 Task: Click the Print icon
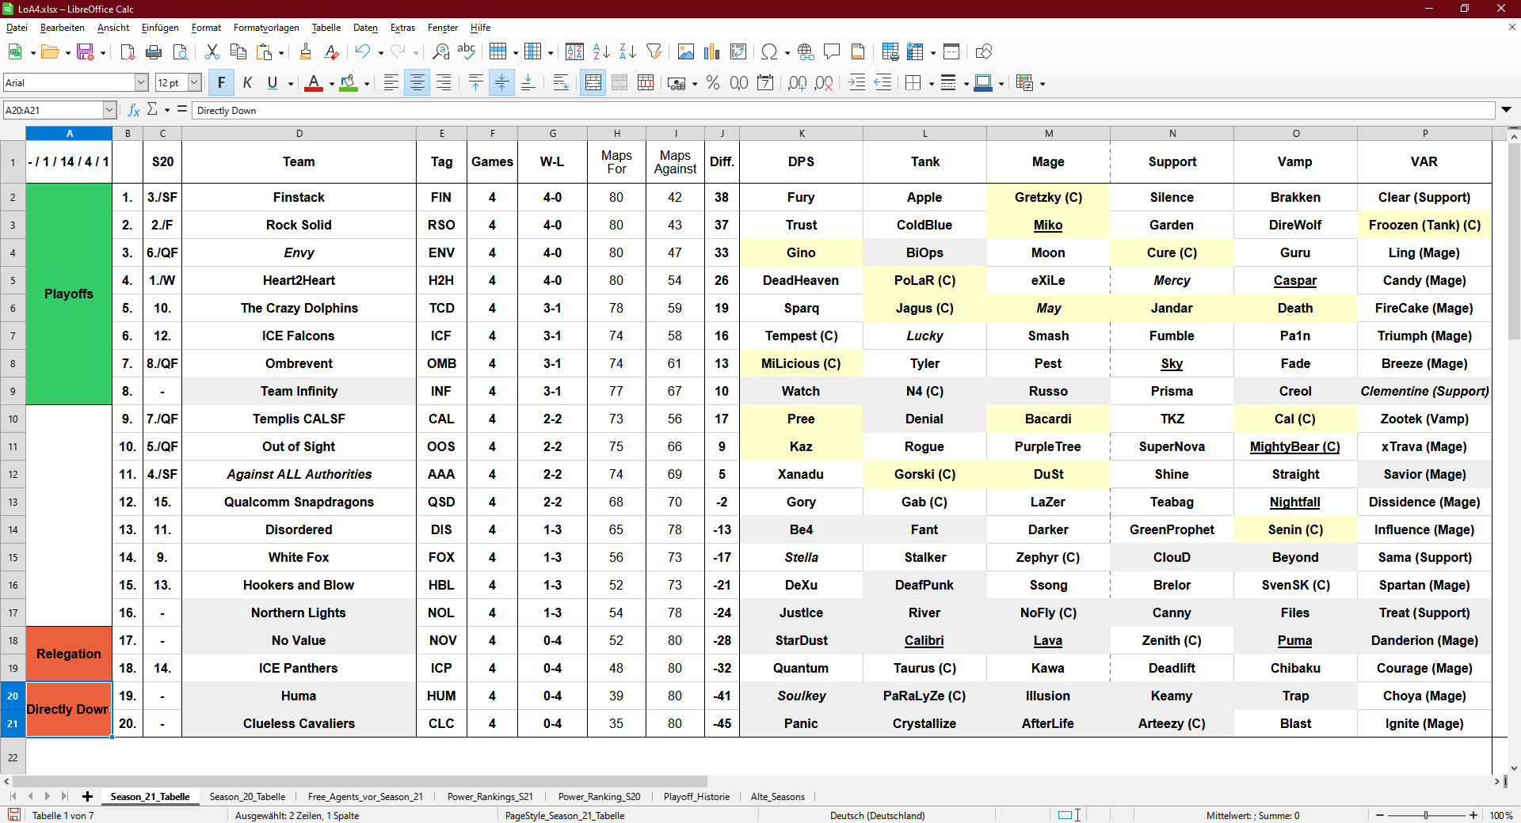click(x=154, y=52)
